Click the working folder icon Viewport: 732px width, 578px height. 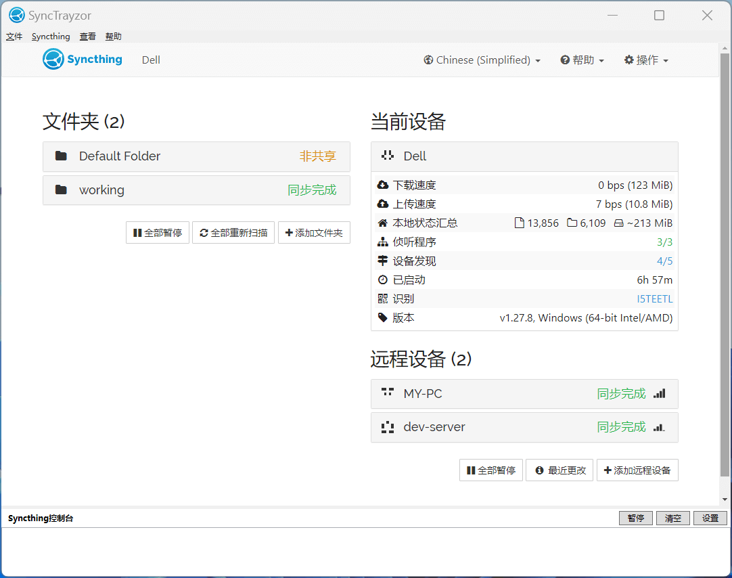point(61,190)
